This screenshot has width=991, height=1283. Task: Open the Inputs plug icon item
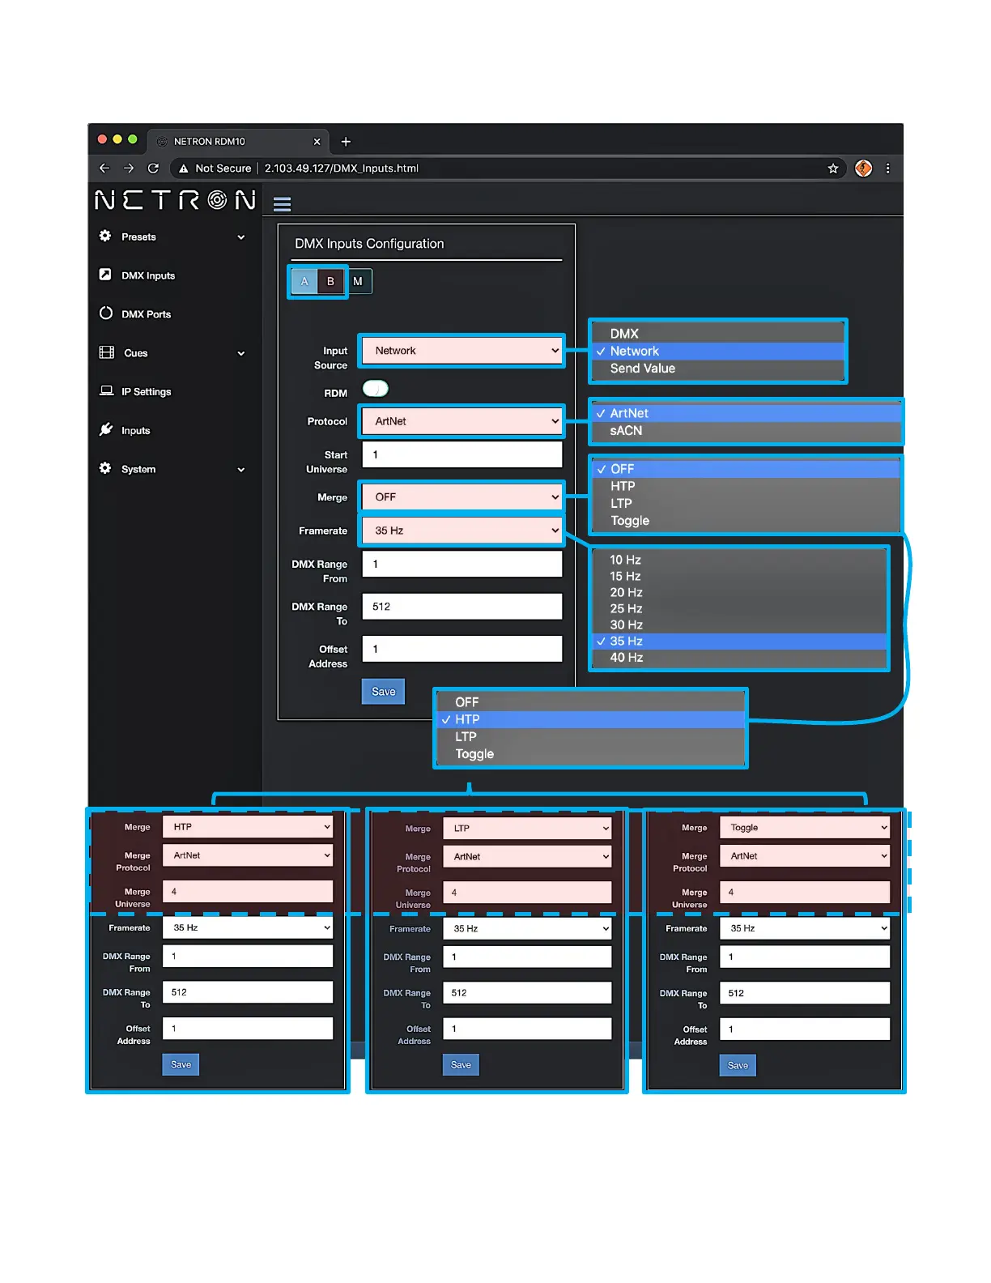tap(135, 431)
